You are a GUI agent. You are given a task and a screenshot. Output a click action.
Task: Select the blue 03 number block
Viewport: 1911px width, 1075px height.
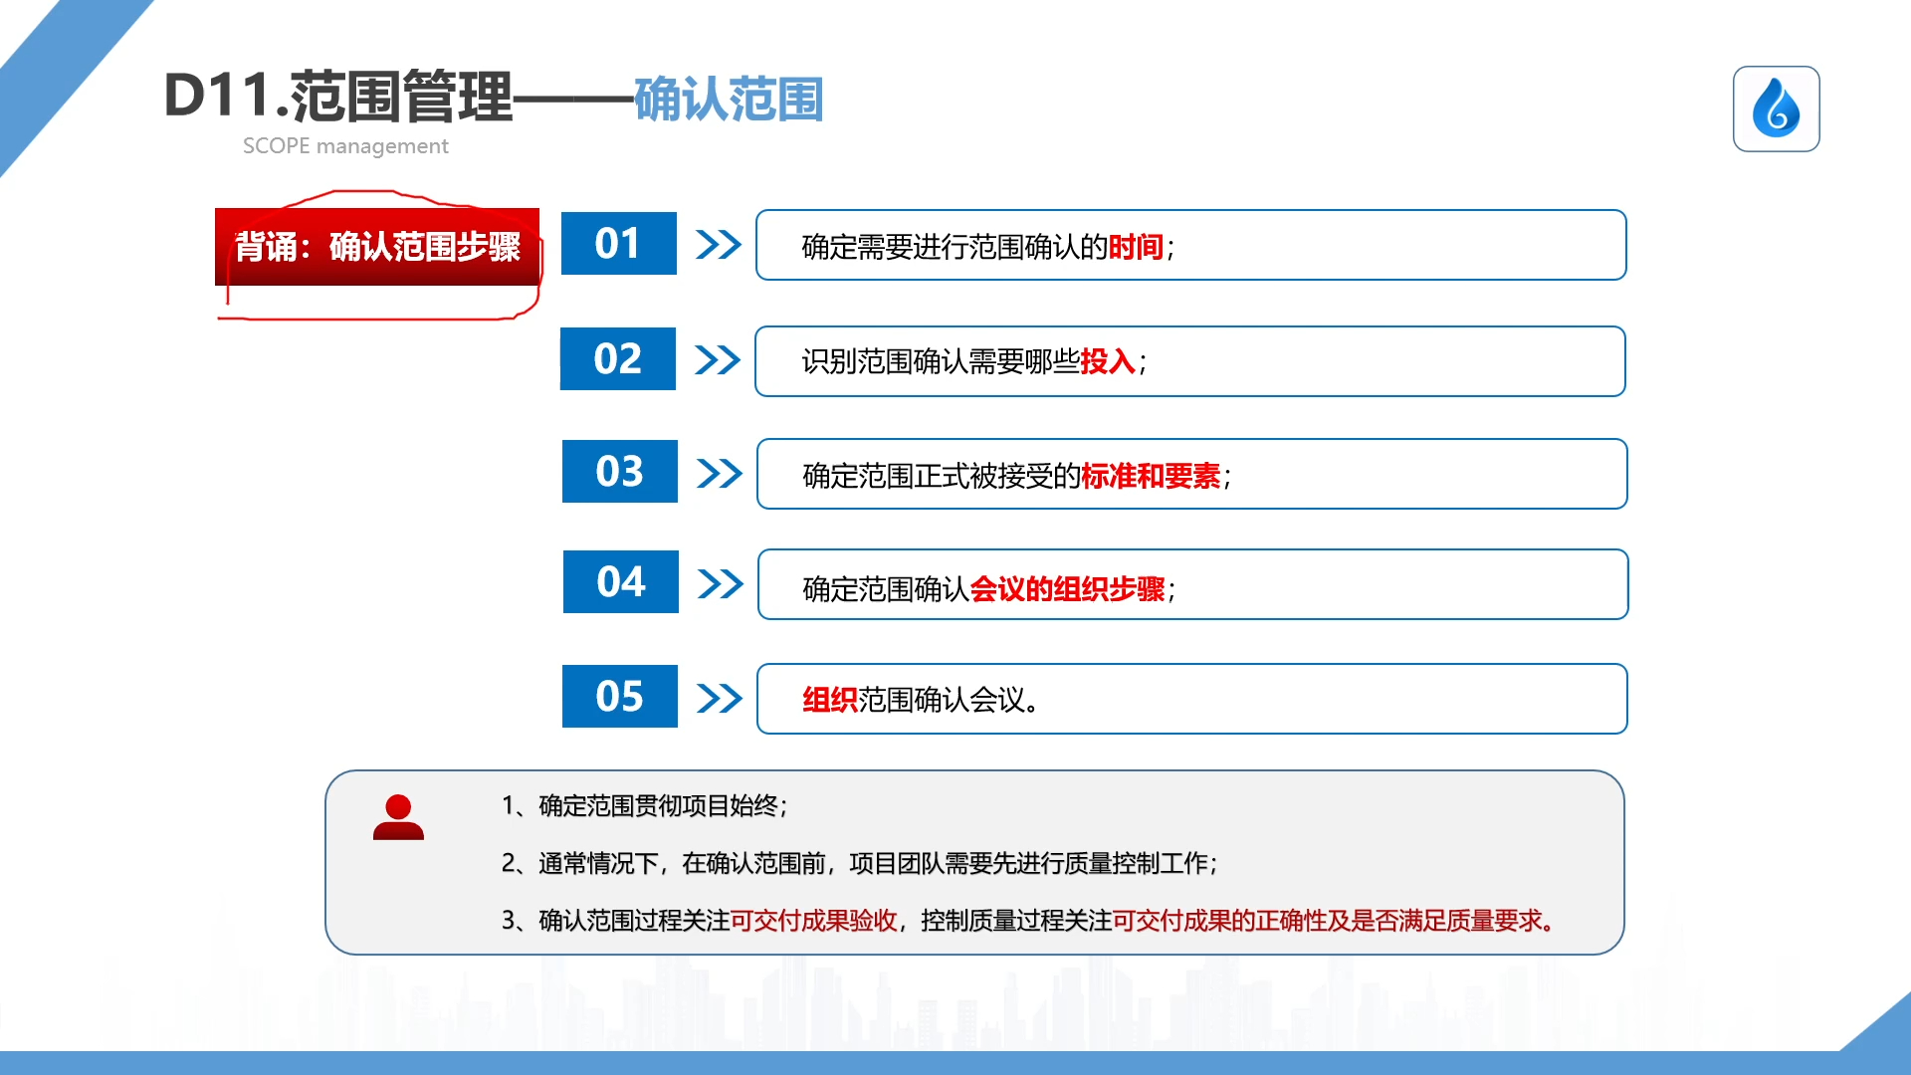click(x=620, y=471)
